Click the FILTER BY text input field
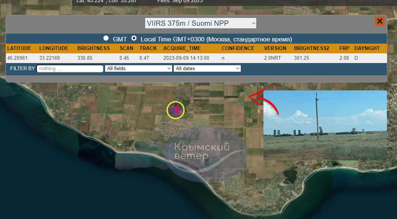 (x=70, y=69)
